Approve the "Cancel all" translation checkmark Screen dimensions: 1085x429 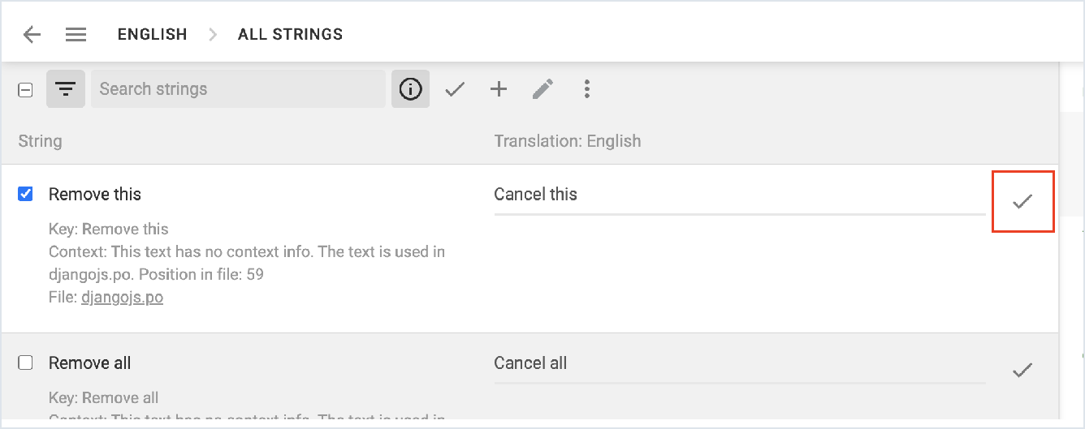tap(1022, 371)
